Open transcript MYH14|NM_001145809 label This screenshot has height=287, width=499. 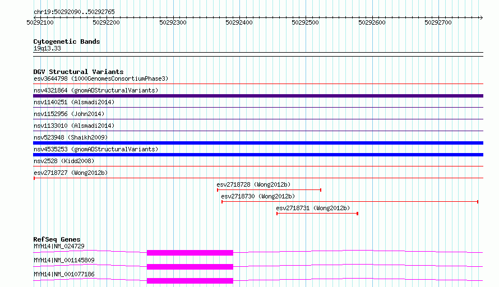pyautogui.click(x=64, y=260)
